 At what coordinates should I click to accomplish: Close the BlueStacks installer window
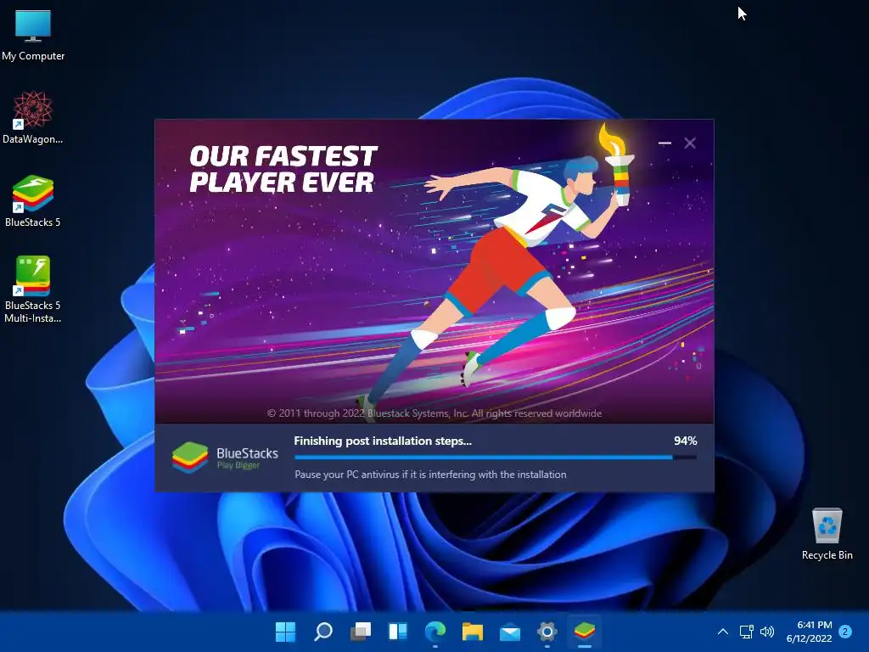pyautogui.click(x=690, y=143)
